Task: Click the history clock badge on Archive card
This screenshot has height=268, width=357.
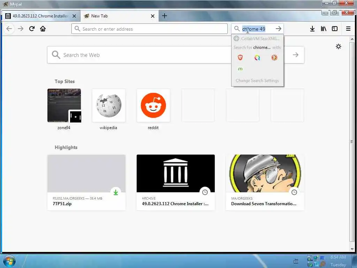Action: (205, 192)
